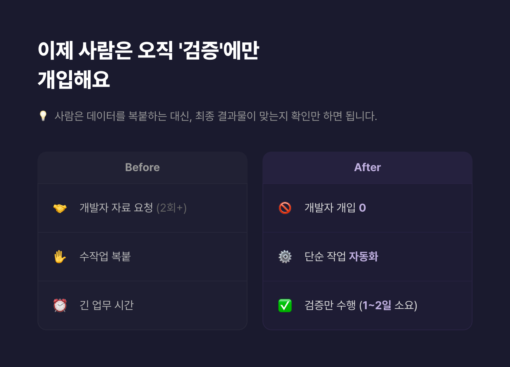Click the green checkmark icon
This screenshot has width=510, height=367.
coord(285,305)
